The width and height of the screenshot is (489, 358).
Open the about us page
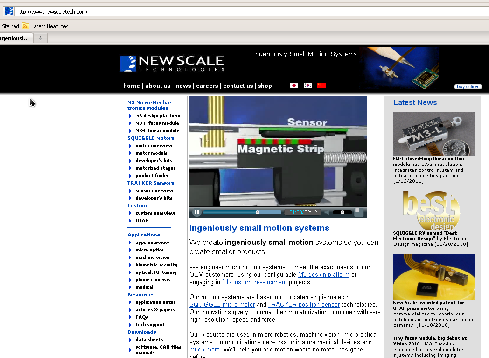(x=158, y=86)
